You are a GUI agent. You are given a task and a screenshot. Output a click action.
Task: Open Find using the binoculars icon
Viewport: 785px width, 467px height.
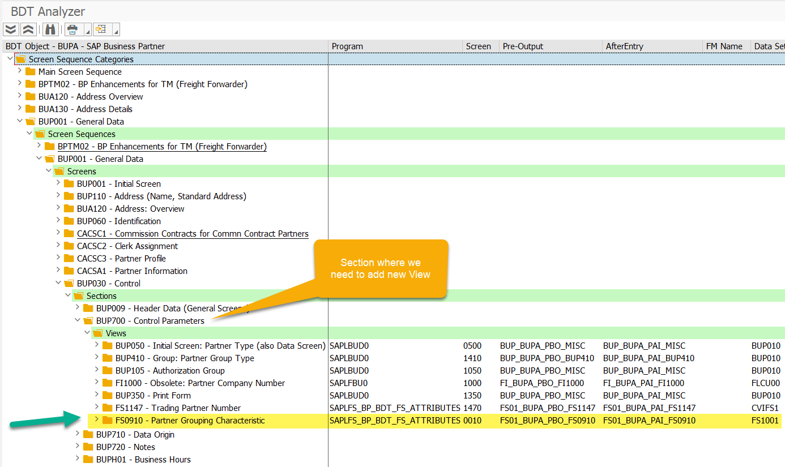50,29
